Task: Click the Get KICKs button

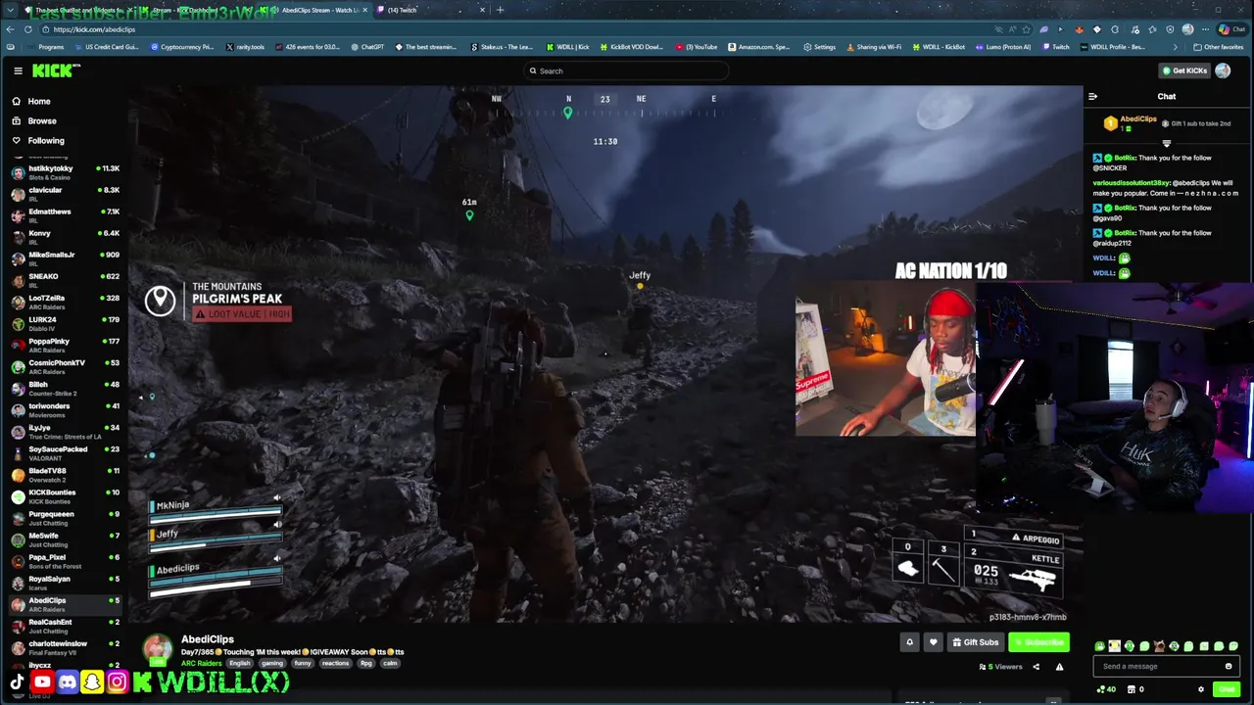Action: pos(1183,70)
